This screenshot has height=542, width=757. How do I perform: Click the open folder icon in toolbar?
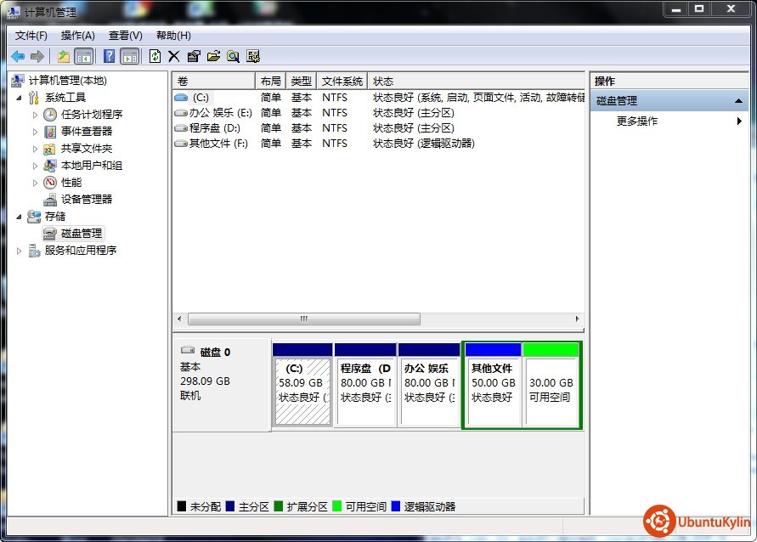tap(213, 56)
